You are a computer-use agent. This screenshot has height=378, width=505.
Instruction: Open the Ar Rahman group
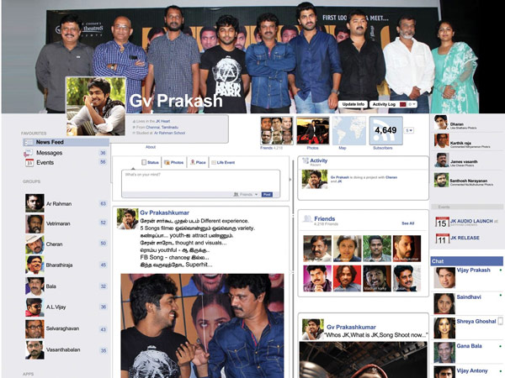52,203
